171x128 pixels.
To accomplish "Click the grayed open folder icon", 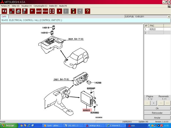I will [x=80, y=11].
